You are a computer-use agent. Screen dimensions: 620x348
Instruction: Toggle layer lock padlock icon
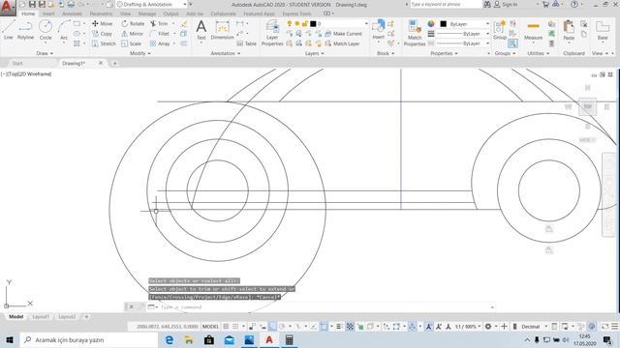[x=305, y=23]
